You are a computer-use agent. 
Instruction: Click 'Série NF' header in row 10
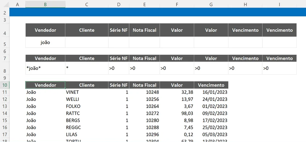[119, 85]
